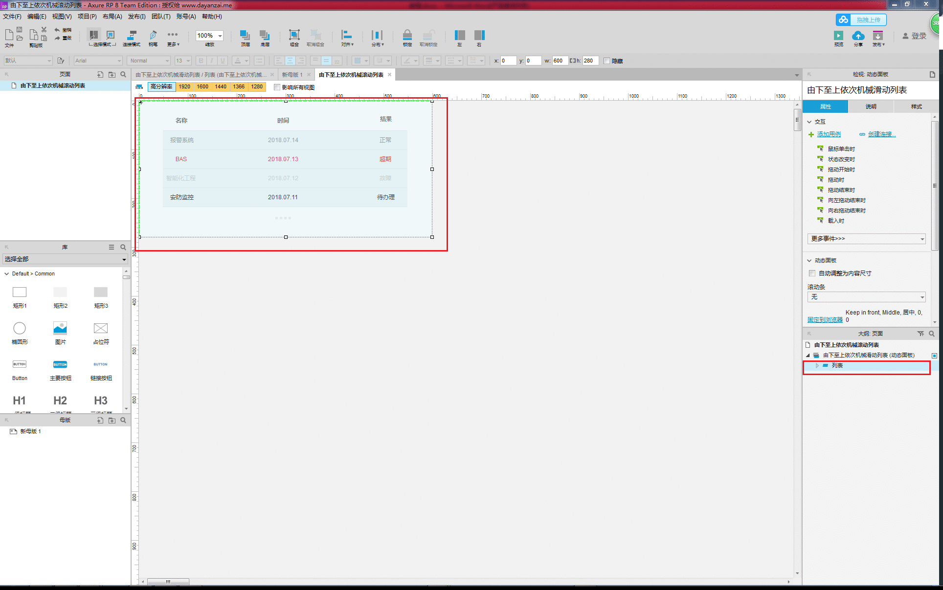Select the 1920 adaptive view tab

(x=184, y=87)
